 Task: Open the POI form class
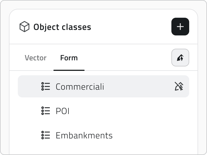pos(62,111)
